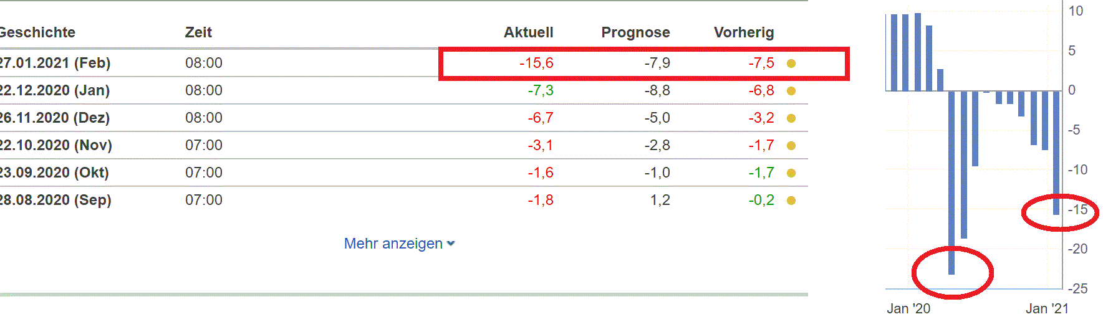1103x332 pixels.
Task: Expand using the arrow beside 'Mehr anzeigen'
Action: (451, 244)
